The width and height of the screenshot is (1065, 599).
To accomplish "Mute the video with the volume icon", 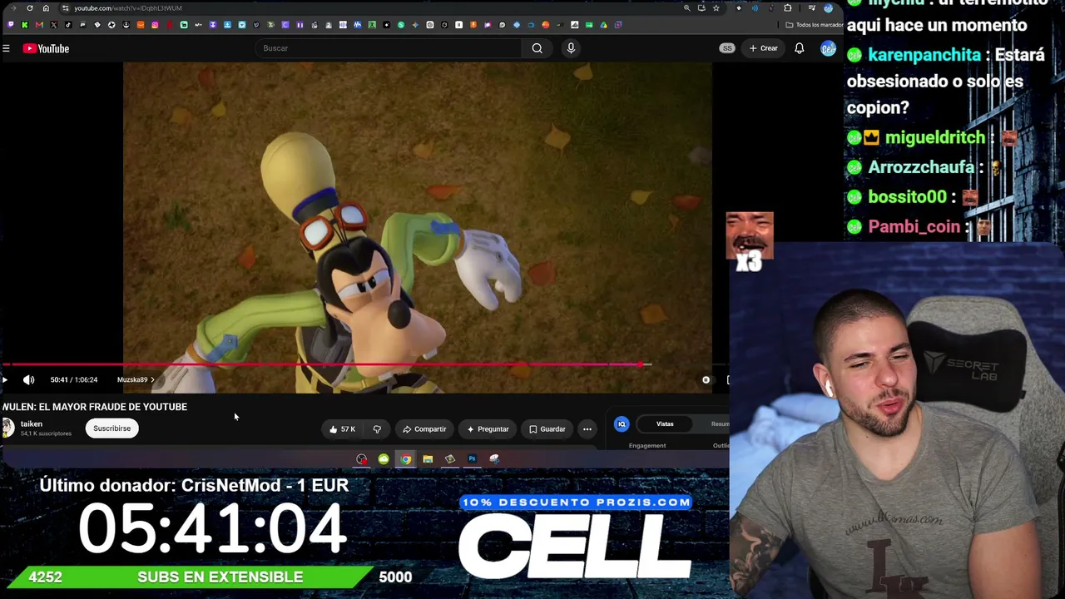I will [x=28, y=379].
